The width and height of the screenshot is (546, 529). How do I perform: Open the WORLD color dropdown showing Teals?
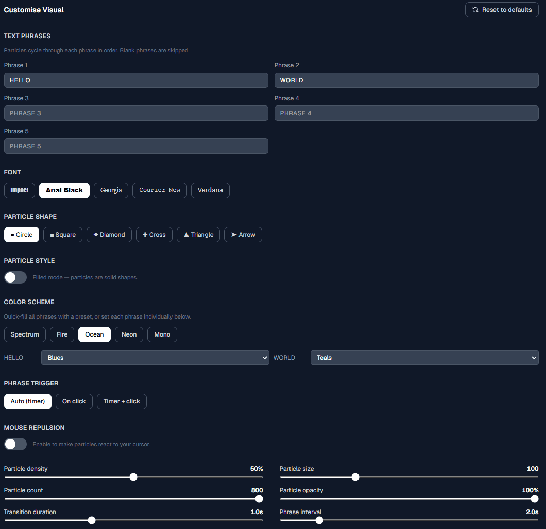[424, 358]
